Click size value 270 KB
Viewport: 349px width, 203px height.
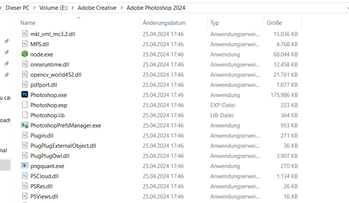click(x=289, y=166)
